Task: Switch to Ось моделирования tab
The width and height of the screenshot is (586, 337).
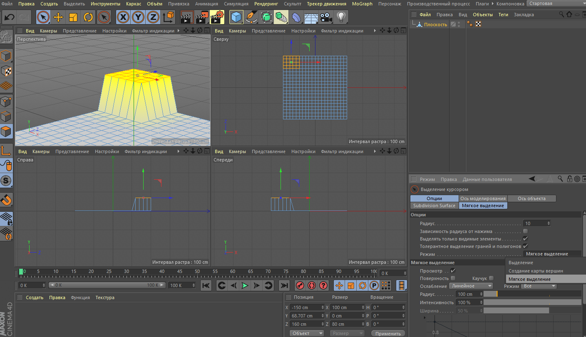Action: tap(483, 198)
